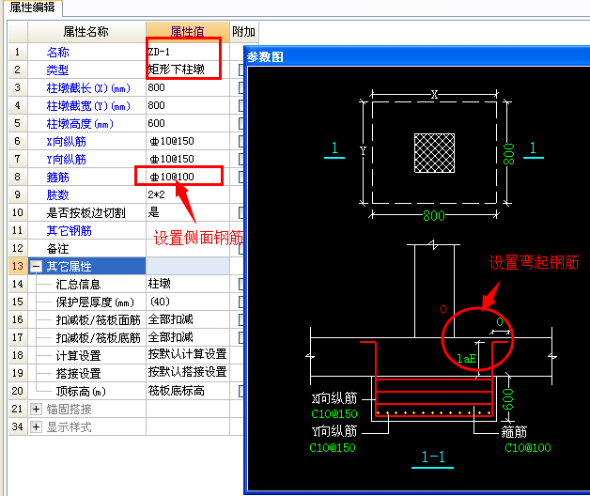This screenshot has width=590, height=496.
Task: Edit the horizontal 800 dimension in 参数图
Action: (x=434, y=216)
